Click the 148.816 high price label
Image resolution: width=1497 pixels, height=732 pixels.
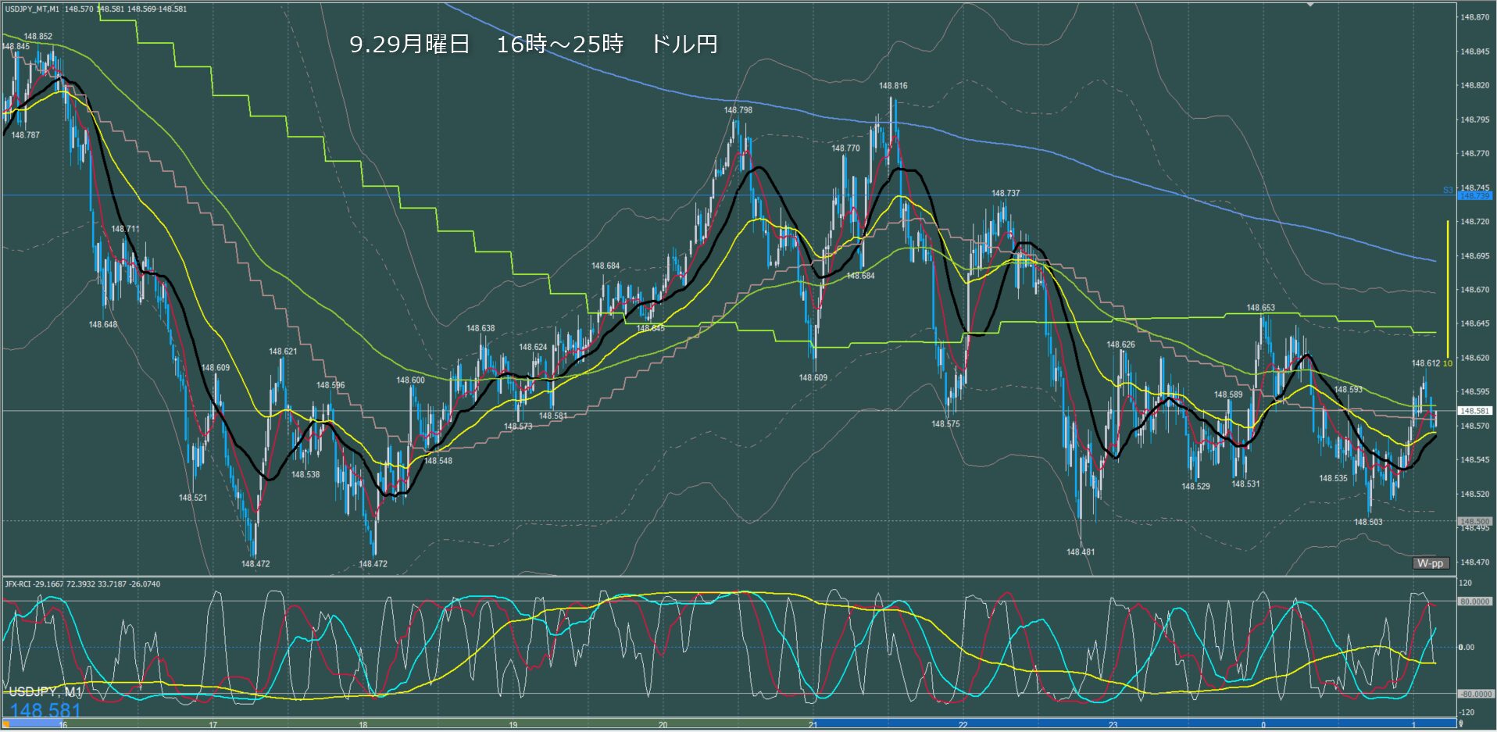coord(892,86)
